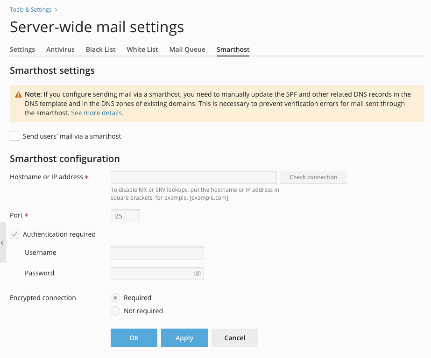Follow the See more details link
Image resolution: width=431 pixels, height=358 pixels.
pos(97,113)
